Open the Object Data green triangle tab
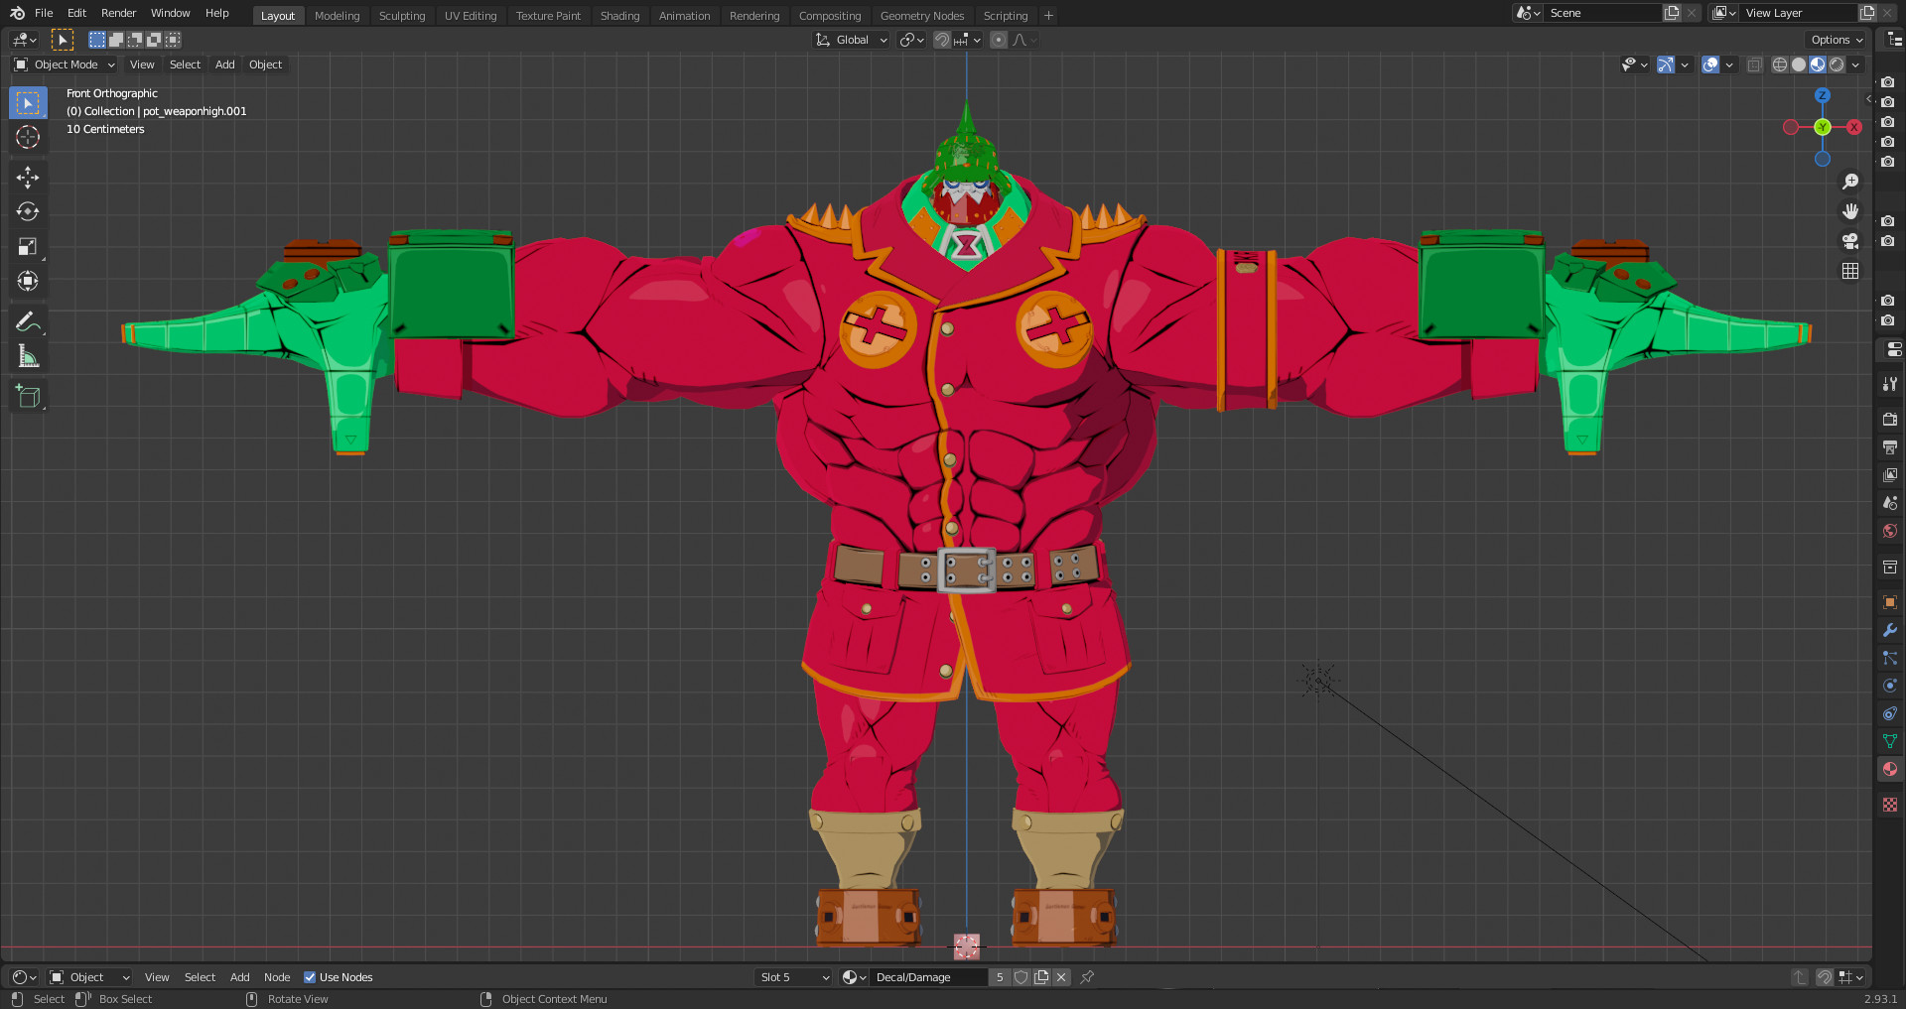Viewport: 1906px width, 1009px height. (x=1890, y=741)
